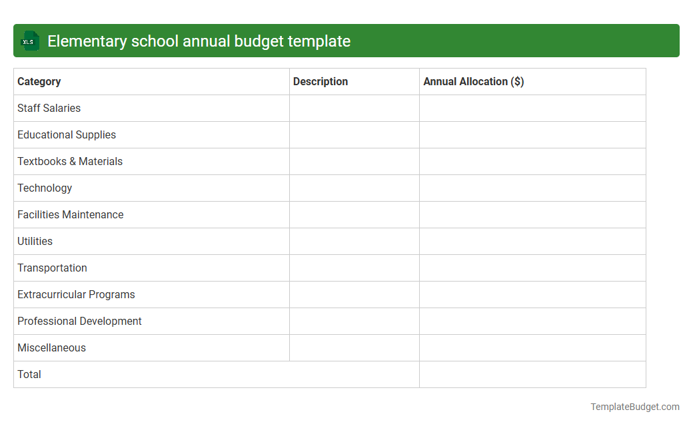Click the XLS file icon in the header

click(29, 41)
